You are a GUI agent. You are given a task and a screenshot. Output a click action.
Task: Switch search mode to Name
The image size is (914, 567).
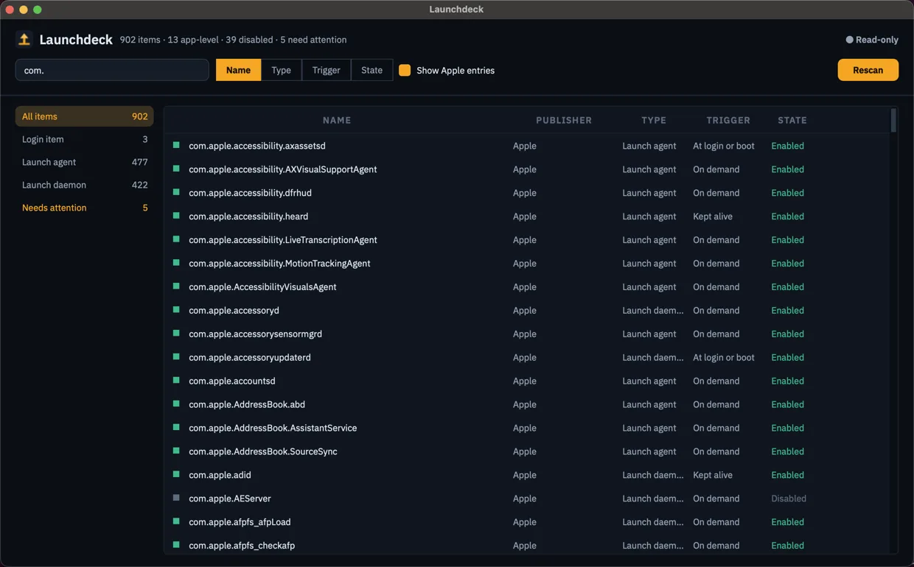click(x=238, y=70)
